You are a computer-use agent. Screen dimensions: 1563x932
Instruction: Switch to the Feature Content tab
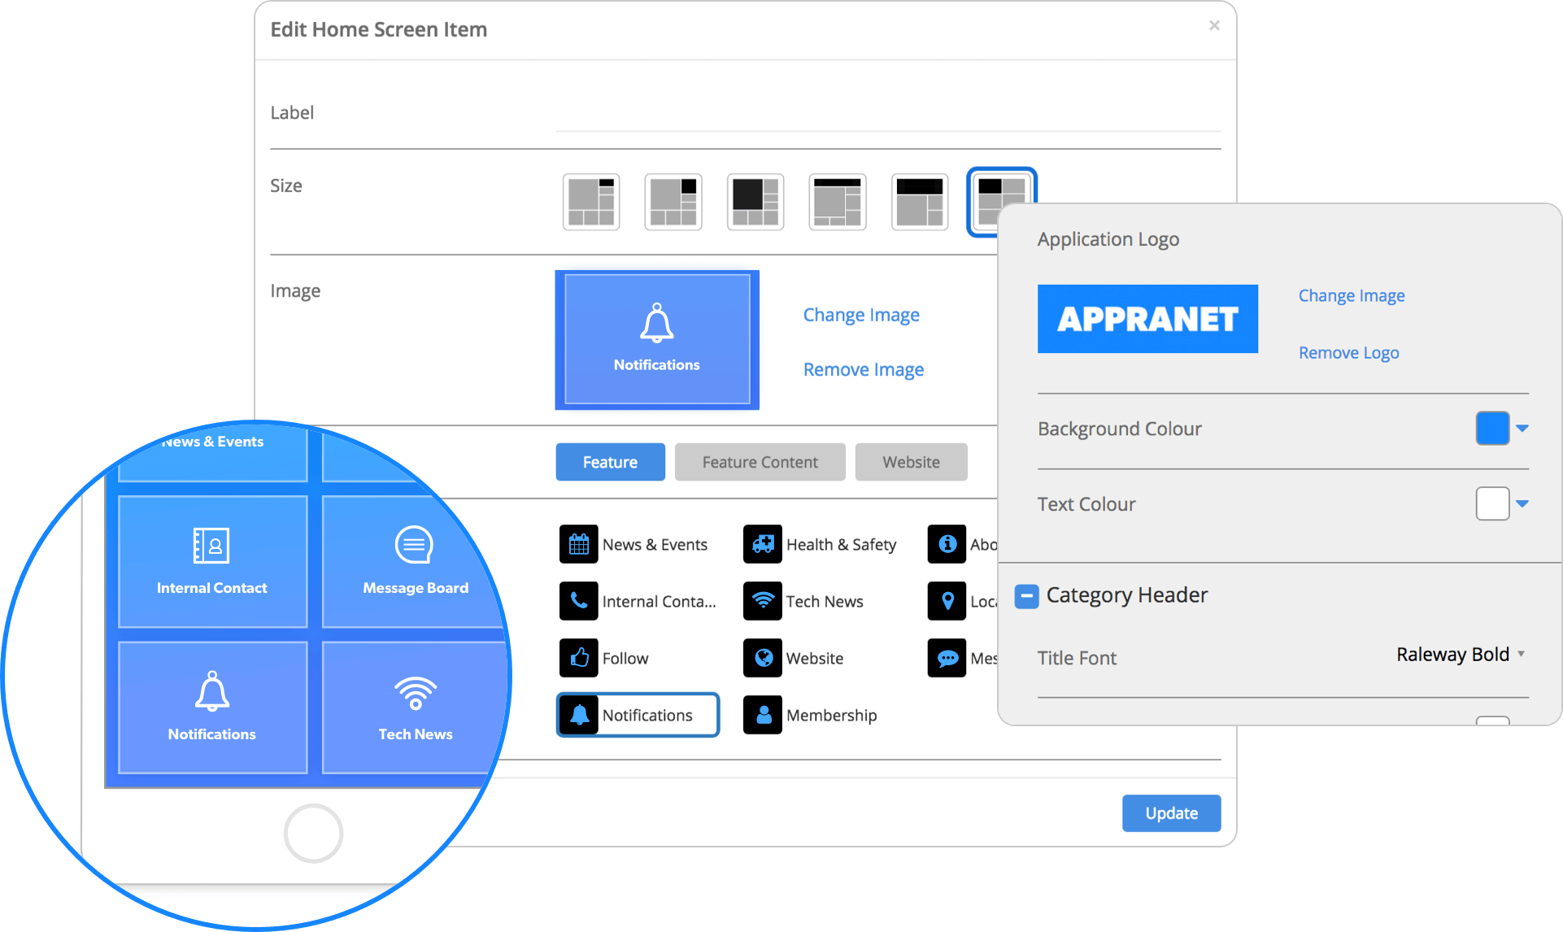760,462
